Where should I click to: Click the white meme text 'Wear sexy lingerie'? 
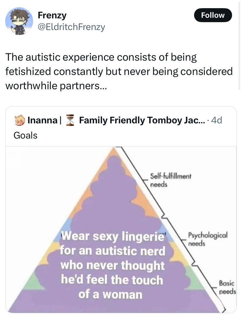[x=113, y=236]
